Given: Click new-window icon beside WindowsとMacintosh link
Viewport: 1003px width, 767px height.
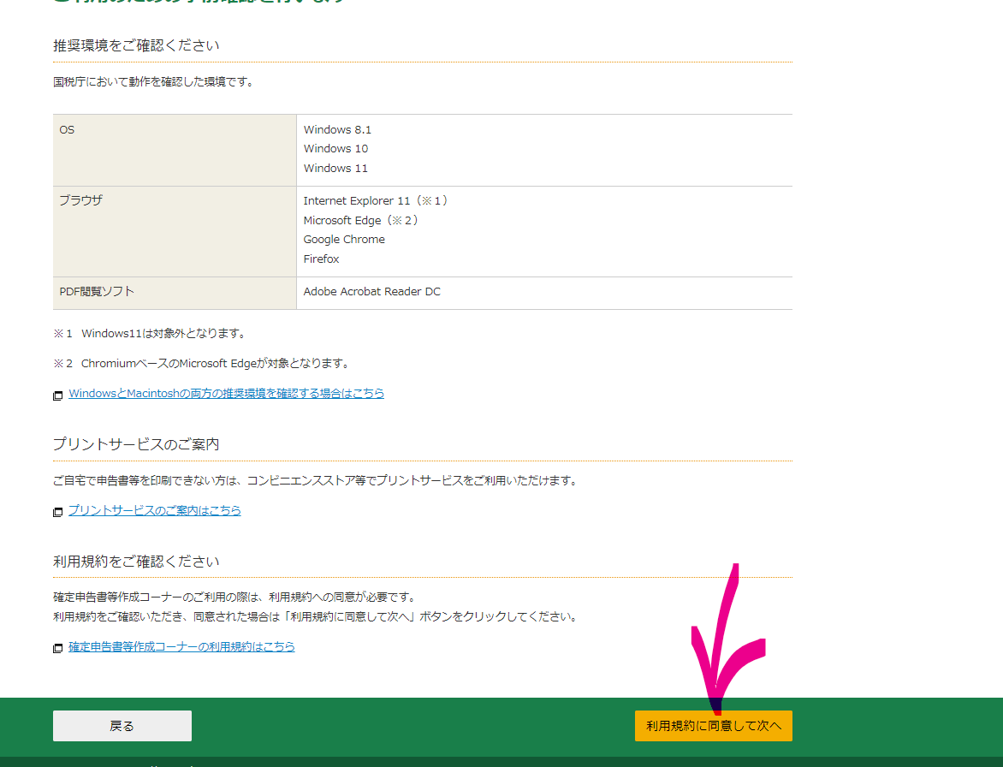Looking at the screenshot, I should (x=57, y=395).
